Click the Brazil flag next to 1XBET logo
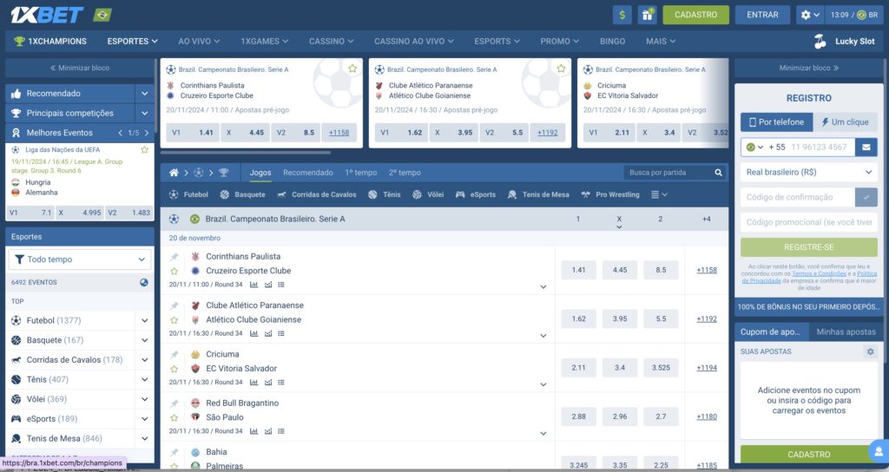 [102, 15]
